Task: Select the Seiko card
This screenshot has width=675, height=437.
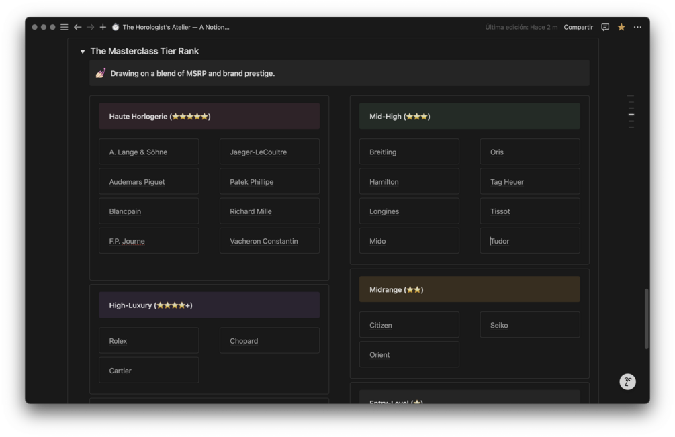Action: click(530, 325)
